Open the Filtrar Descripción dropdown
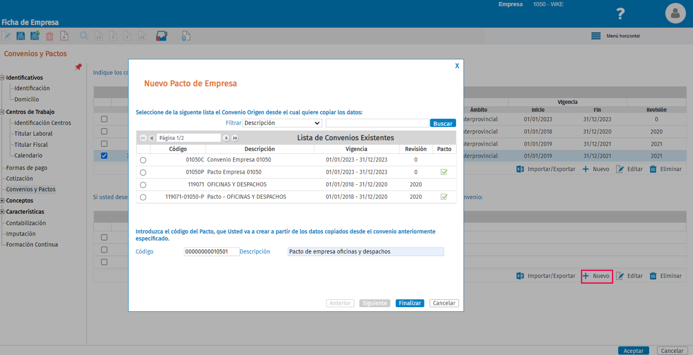This screenshot has width=693, height=355. [x=282, y=123]
